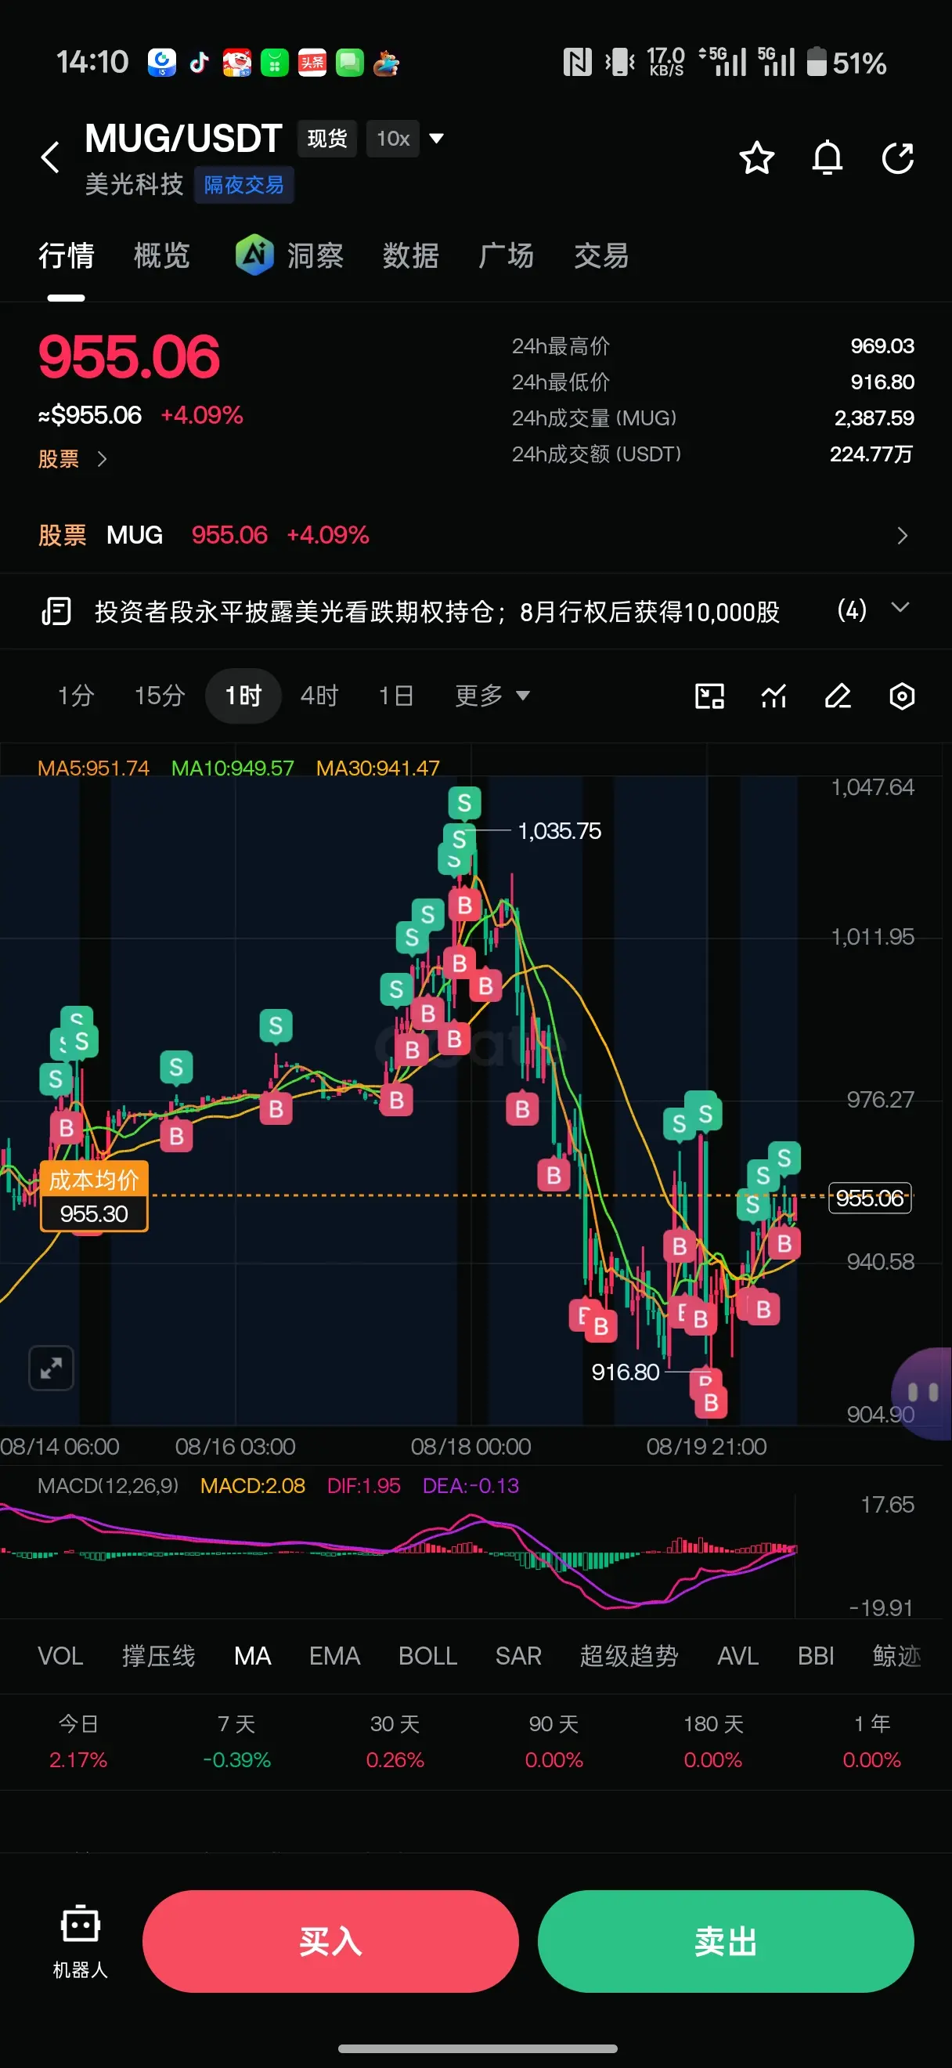Open price alert bell icon
952x2068 pixels.
click(x=827, y=158)
